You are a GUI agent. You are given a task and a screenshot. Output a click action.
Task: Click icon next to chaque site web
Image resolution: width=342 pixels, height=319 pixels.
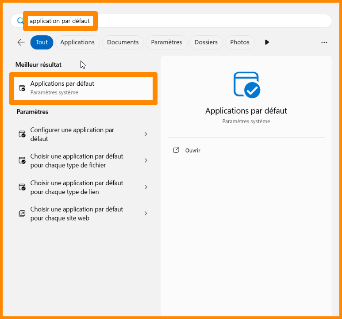tap(22, 213)
